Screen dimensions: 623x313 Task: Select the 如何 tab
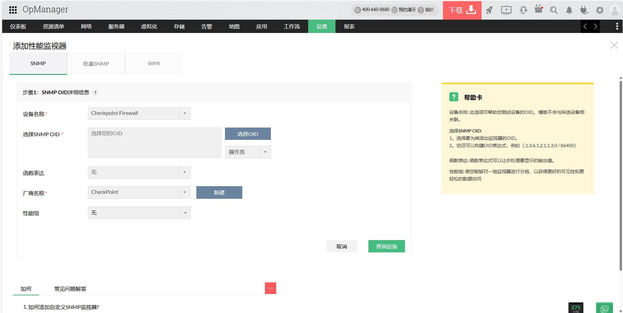26,289
